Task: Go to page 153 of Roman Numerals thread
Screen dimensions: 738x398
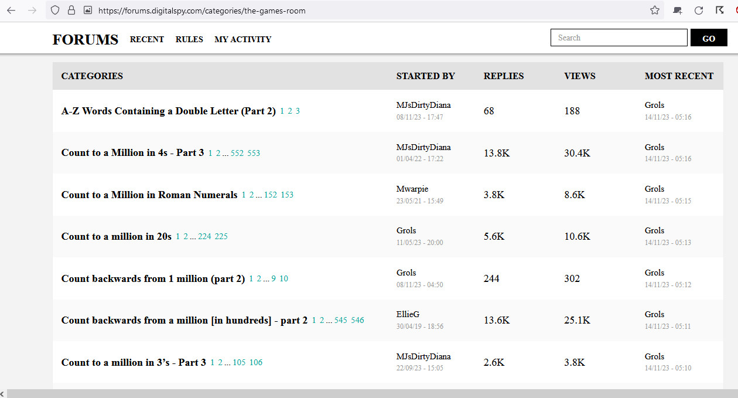Action: [x=287, y=195]
